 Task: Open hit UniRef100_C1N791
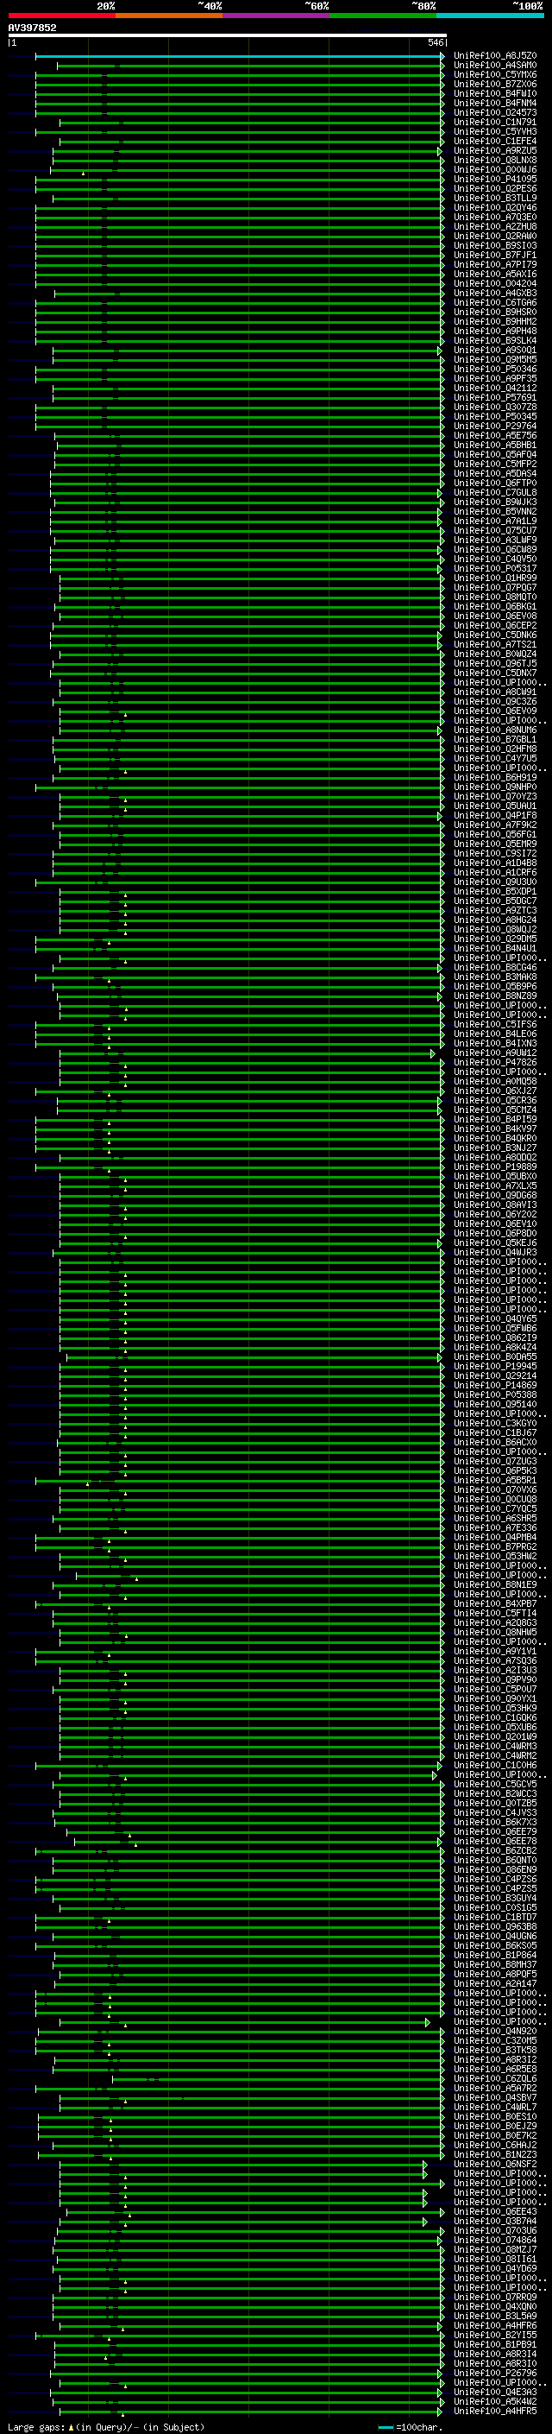pyautogui.click(x=495, y=122)
